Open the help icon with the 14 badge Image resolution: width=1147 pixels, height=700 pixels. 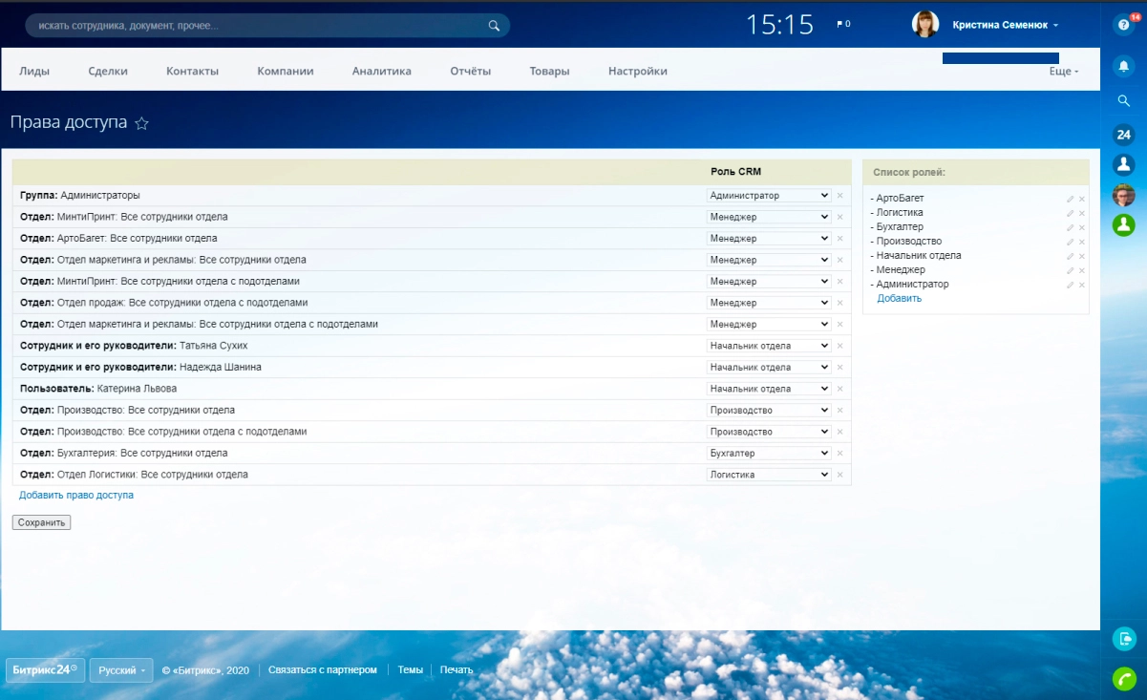[x=1124, y=25]
